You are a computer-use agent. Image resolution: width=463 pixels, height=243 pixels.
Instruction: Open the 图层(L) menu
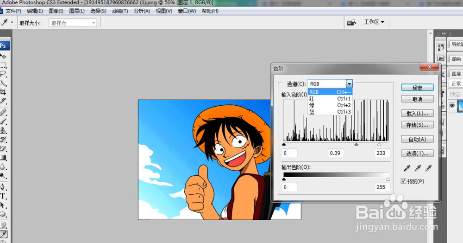click(77, 11)
